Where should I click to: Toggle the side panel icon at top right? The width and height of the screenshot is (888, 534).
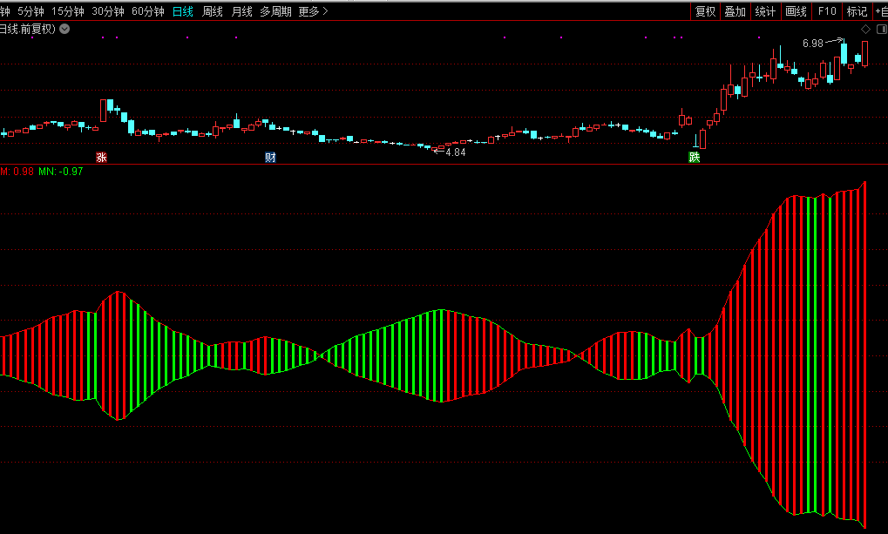[x=881, y=29]
